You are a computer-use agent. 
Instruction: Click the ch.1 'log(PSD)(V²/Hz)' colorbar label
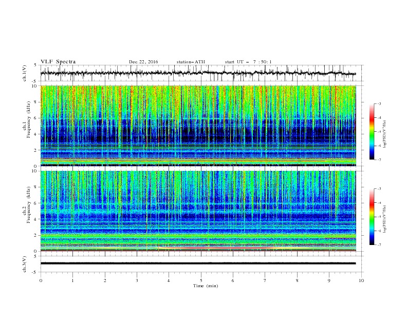click(x=385, y=134)
